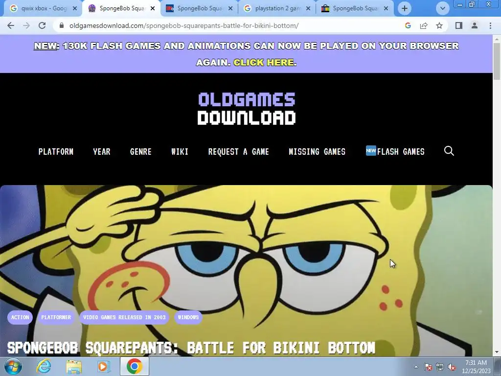This screenshot has width=501, height=376.
Task: Open the taskbar clock showing 7:31 AM
Action: click(476, 366)
